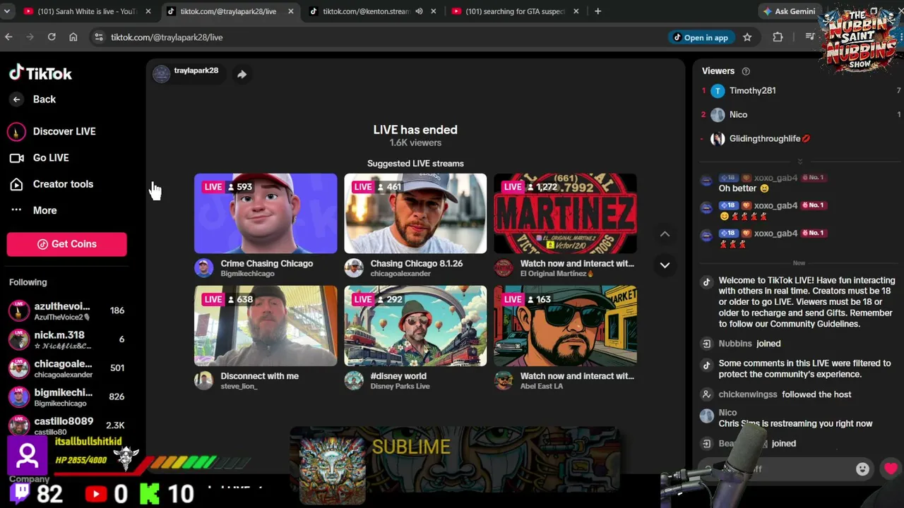Click the browser home icon

(x=73, y=37)
